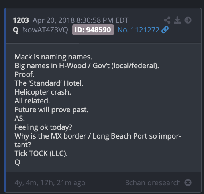Click the tripcode !xowAT4Z3VQ

point(45,30)
